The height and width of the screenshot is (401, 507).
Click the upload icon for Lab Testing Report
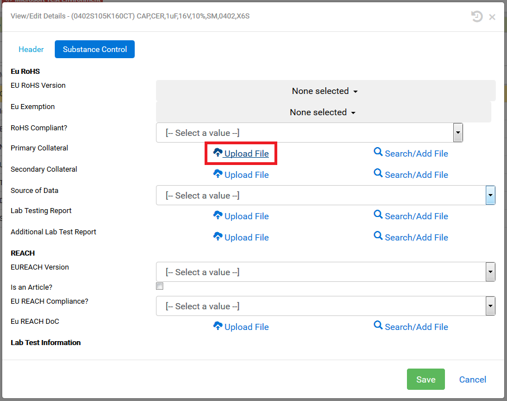(217, 216)
